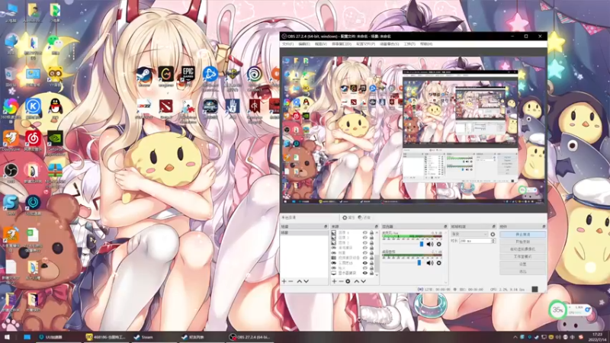Click the 开始录制 button
Viewport: 610px width, 343px height.
(523, 242)
